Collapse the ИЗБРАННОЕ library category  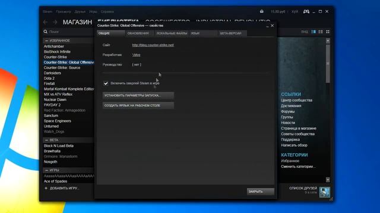coord(46,41)
